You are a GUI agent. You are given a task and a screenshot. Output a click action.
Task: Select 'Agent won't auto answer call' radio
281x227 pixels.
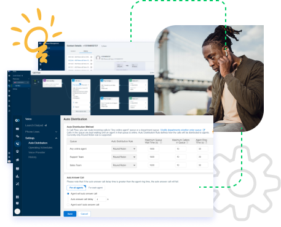[x=68, y=204]
